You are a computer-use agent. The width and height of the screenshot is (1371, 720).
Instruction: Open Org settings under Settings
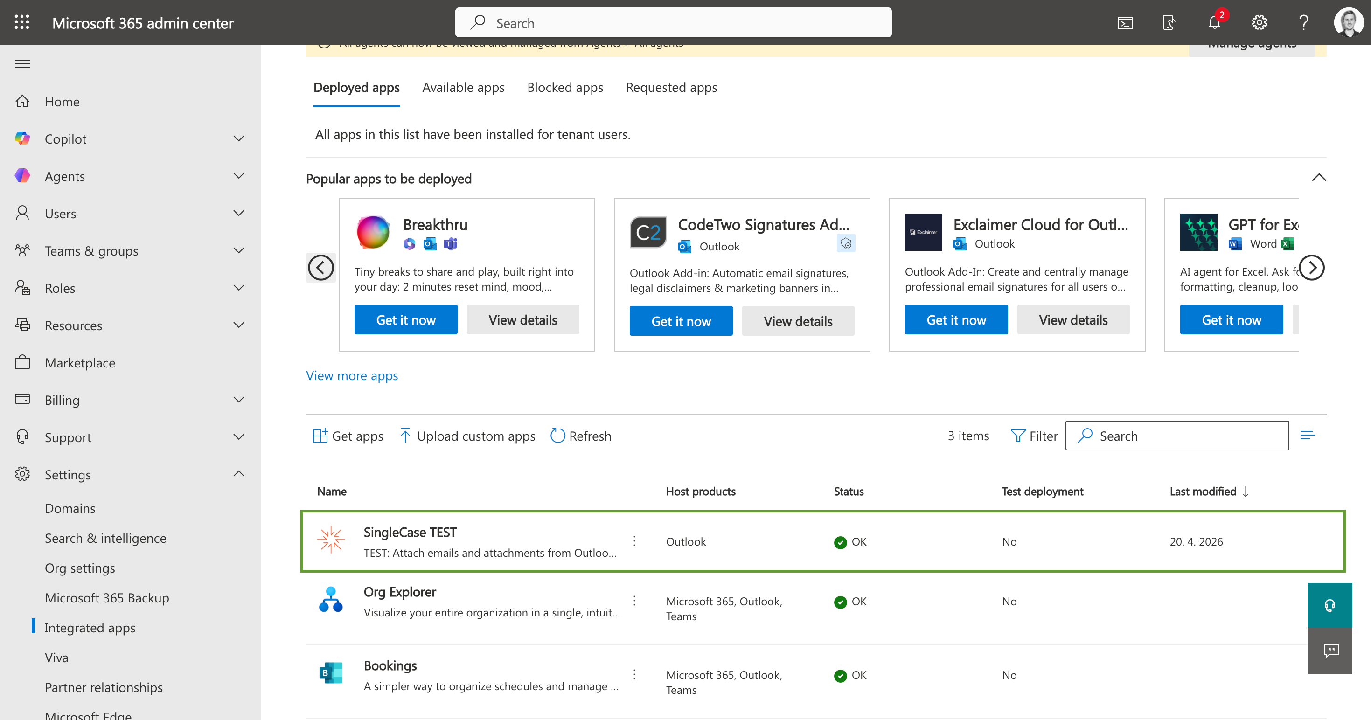(x=80, y=568)
